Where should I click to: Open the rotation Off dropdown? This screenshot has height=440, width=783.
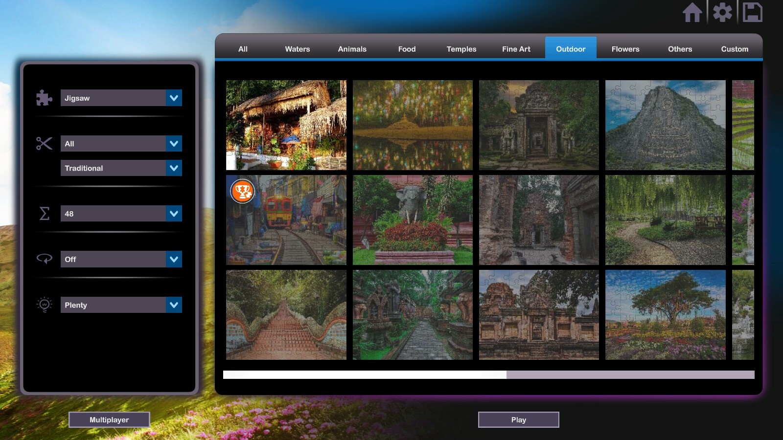point(121,259)
